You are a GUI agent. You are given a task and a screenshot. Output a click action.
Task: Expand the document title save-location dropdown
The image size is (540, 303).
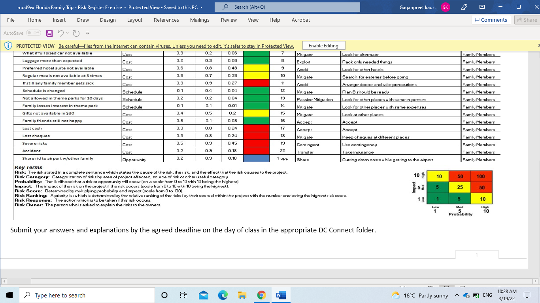tap(201, 7)
